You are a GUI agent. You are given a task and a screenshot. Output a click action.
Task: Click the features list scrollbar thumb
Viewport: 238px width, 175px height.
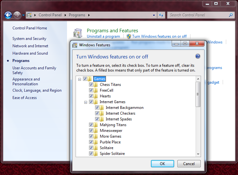point(198,94)
